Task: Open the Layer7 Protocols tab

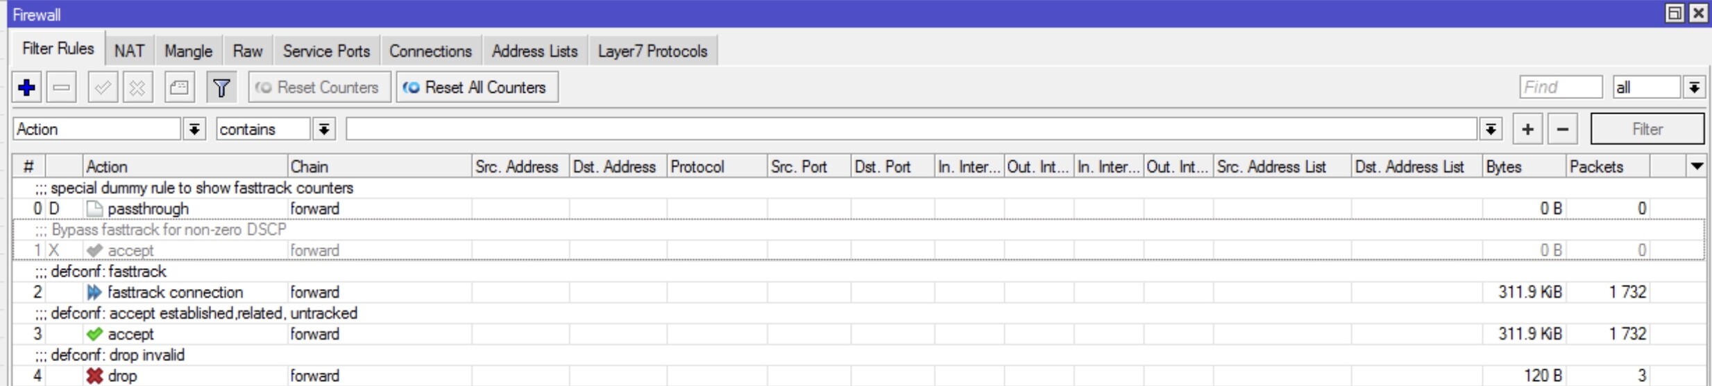Action: click(652, 51)
